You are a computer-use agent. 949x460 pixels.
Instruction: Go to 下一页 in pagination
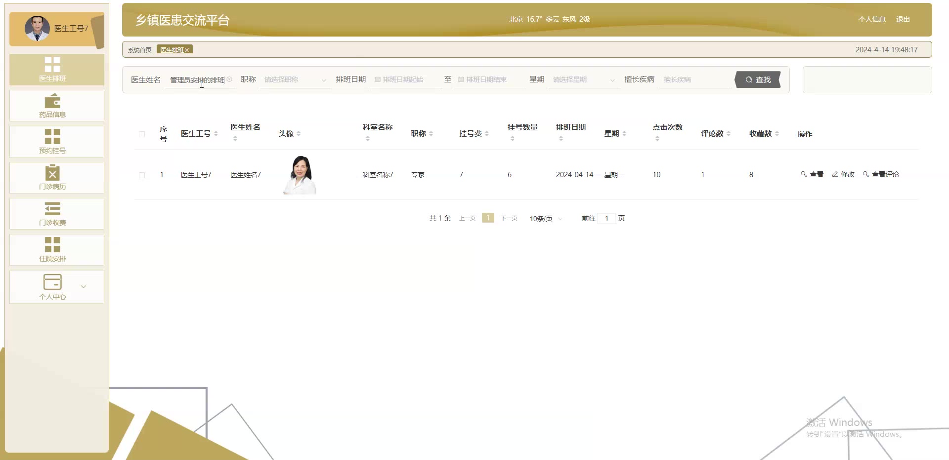click(509, 218)
